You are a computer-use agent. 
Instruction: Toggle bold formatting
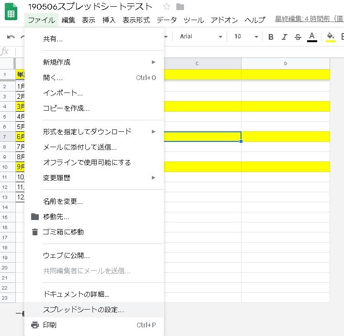[271, 36]
